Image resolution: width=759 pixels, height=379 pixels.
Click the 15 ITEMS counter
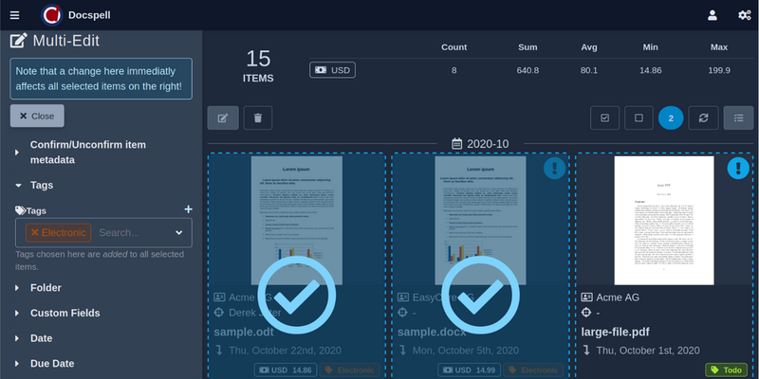click(x=258, y=66)
